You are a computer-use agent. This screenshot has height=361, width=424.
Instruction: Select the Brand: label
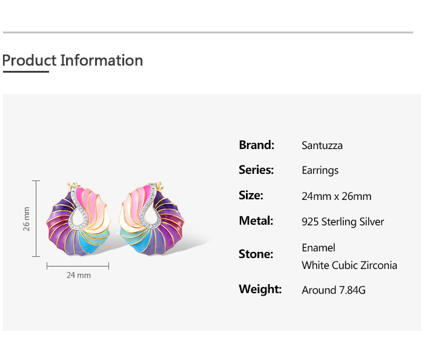(x=257, y=145)
